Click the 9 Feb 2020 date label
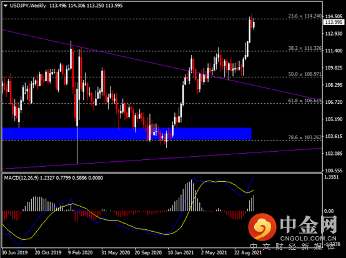Viewport: 346px width, 258px height. (81, 252)
